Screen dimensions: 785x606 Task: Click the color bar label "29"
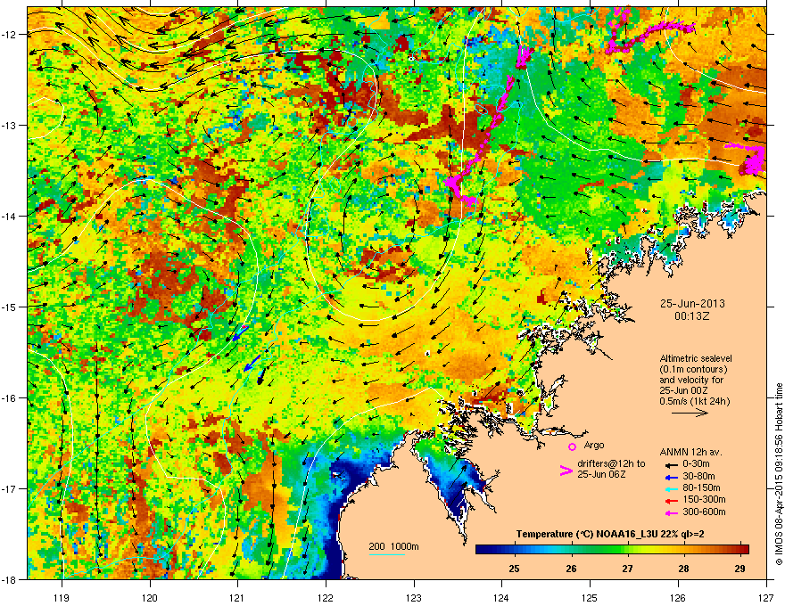pos(740,569)
